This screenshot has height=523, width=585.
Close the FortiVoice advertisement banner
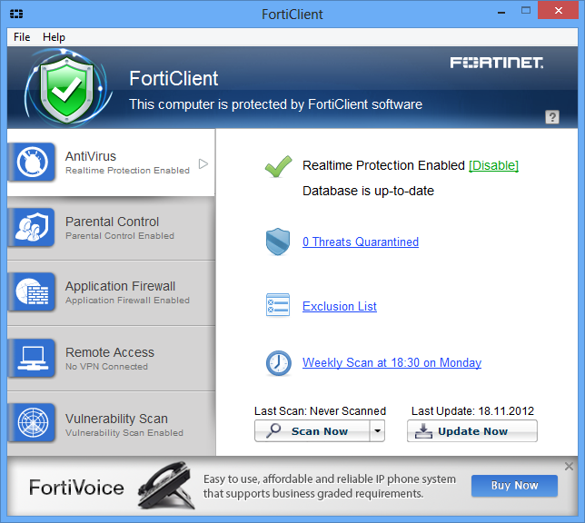pos(570,467)
